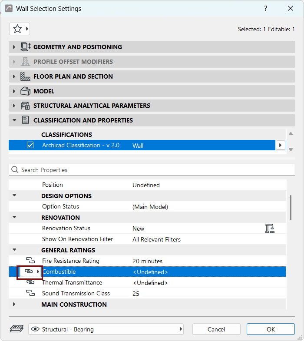
Task: Click the help question mark in title bar
Action: pyautogui.click(x=265, y=8)
